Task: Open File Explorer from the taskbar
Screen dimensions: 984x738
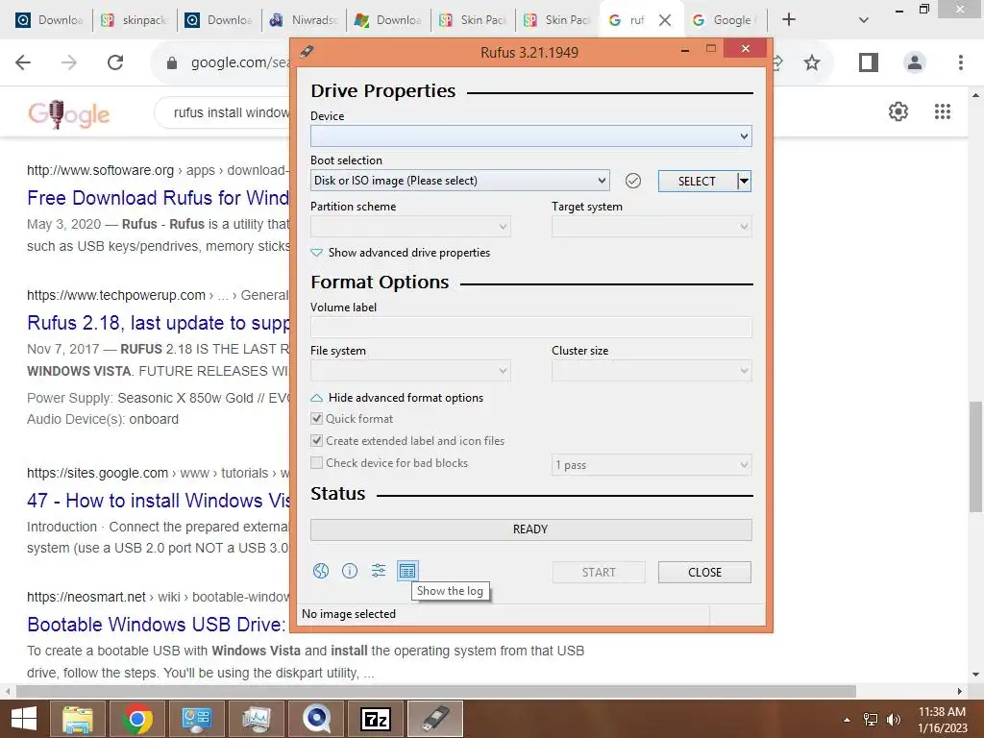Action: [77, 719]
